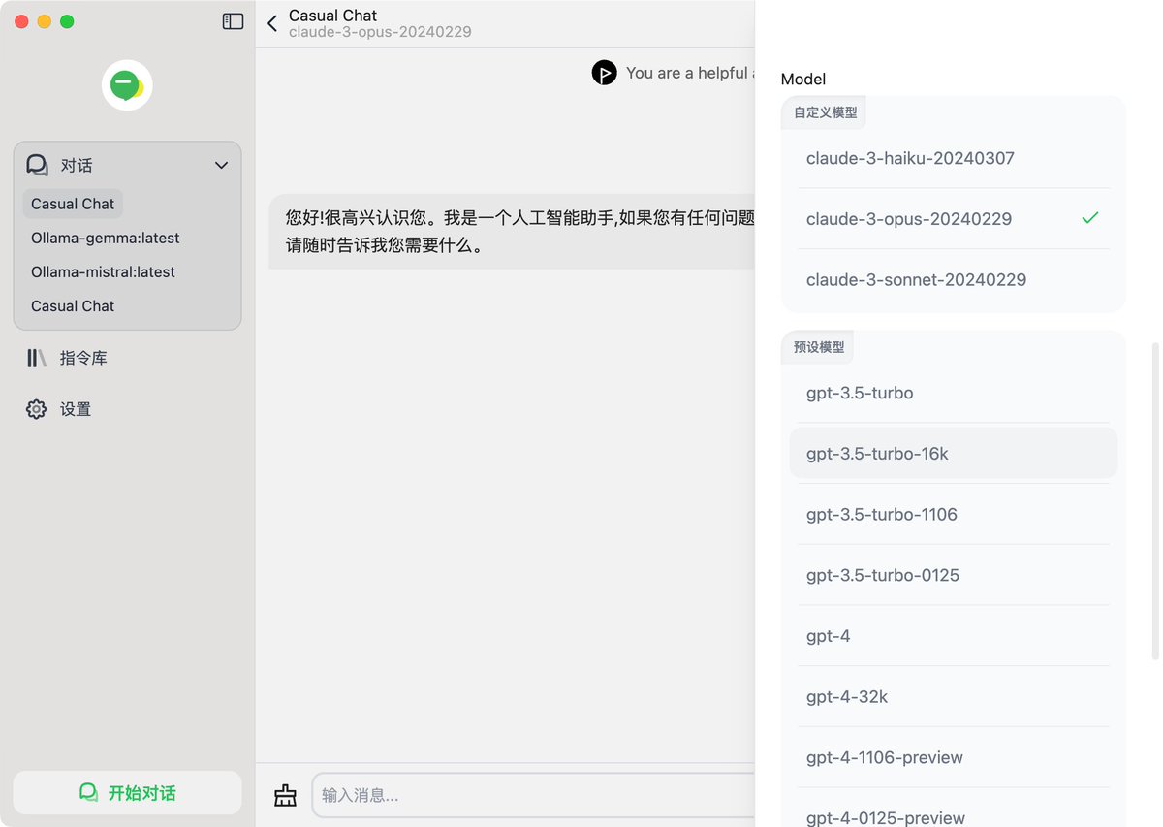The image size is (1163, 827).
Task: Click the Casual Chat title in header
Action: 332,16
